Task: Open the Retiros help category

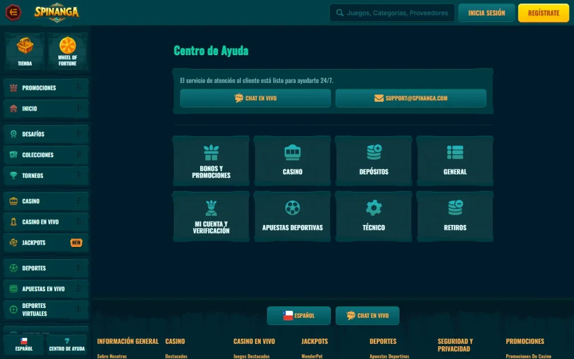Action: (455, 217)
